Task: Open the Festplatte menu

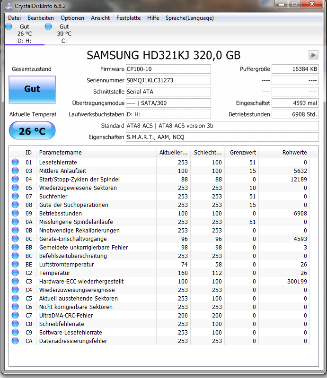Action: (x=128, y=18)
